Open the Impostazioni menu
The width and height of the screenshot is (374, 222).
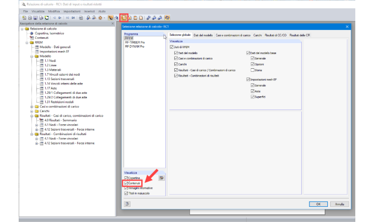pos(72,11)
